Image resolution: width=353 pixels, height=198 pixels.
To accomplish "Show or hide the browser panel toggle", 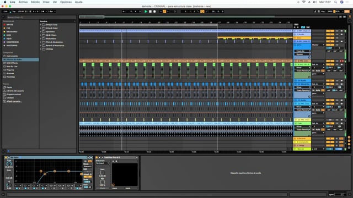I will coord(3,16).
